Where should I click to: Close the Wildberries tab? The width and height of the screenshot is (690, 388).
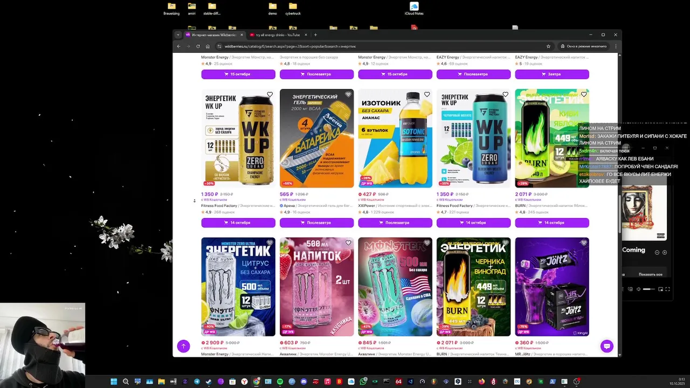(x=241, y=35)
